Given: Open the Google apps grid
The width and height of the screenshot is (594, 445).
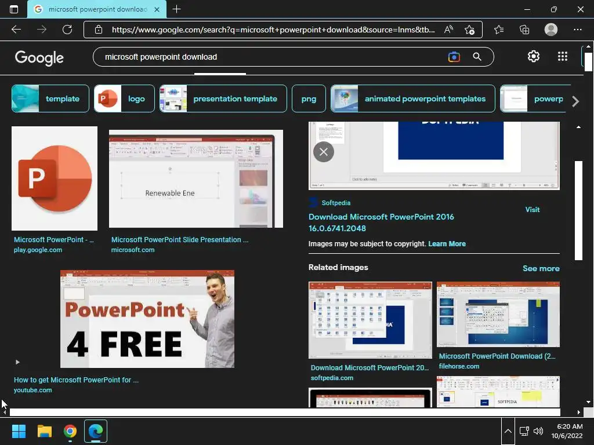Looking at the screenshot, I should [563, 56].
